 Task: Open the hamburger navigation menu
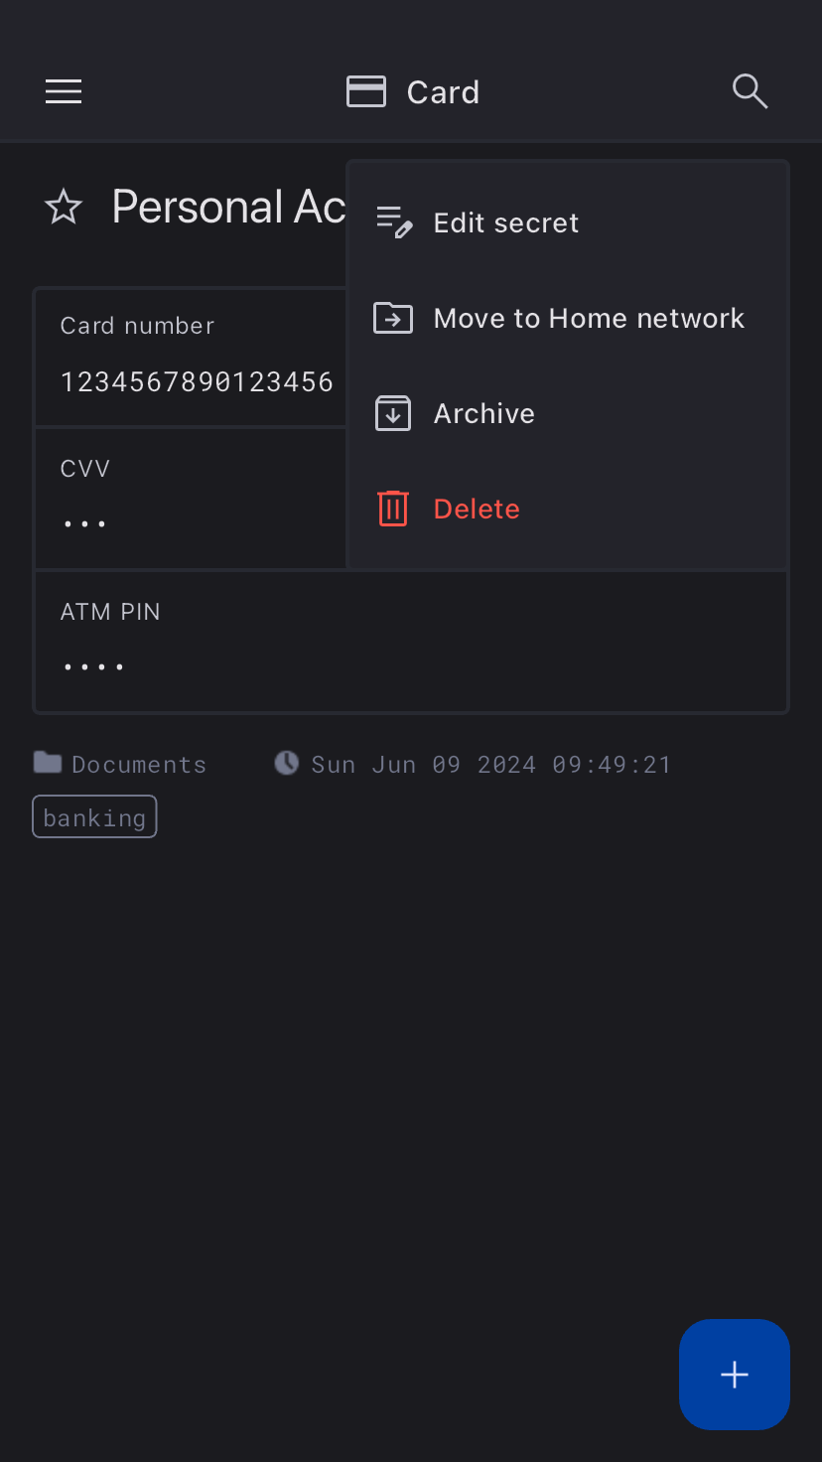pos(64,92)
